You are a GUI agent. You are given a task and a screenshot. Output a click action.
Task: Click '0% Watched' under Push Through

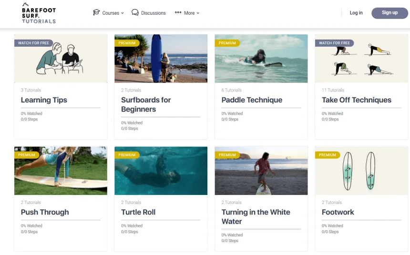(x=31, y=226)
